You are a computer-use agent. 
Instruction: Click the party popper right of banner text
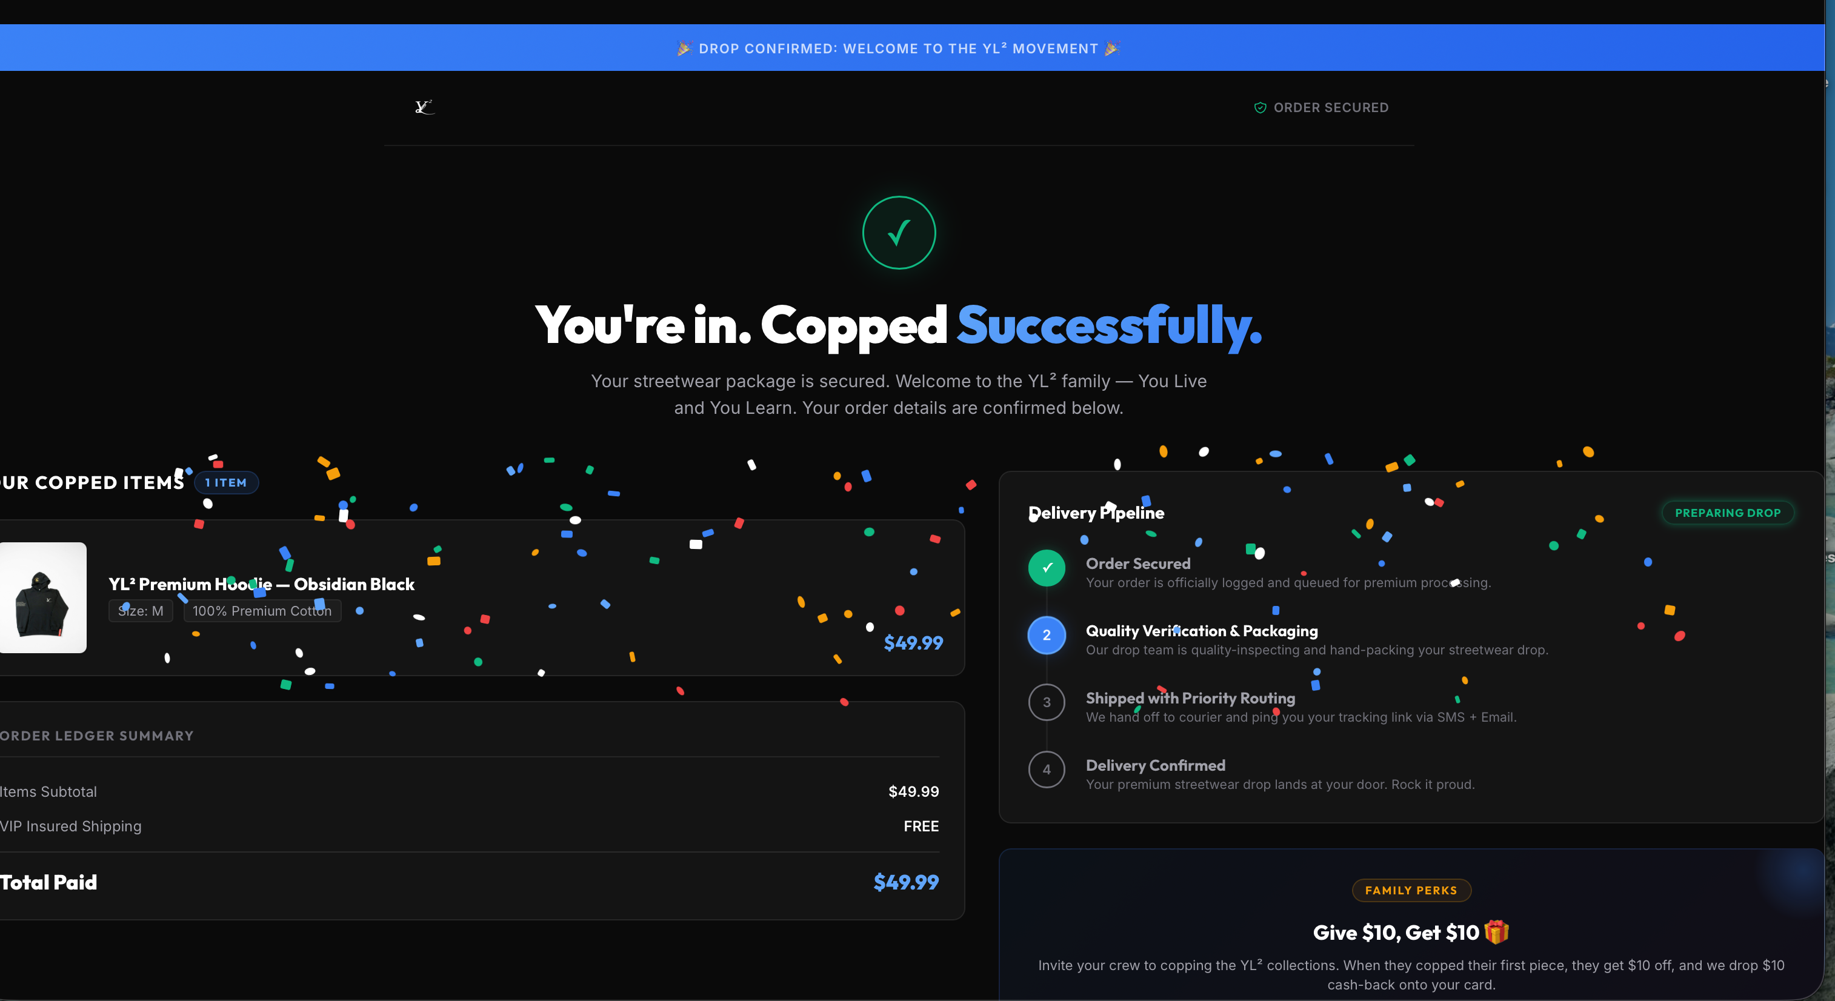point(1112,48)
